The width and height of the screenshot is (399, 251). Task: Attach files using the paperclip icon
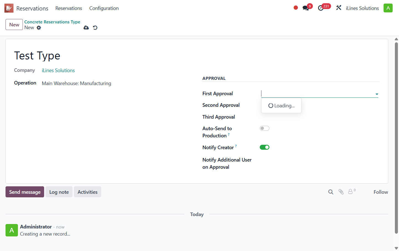(x=341, y=192)
